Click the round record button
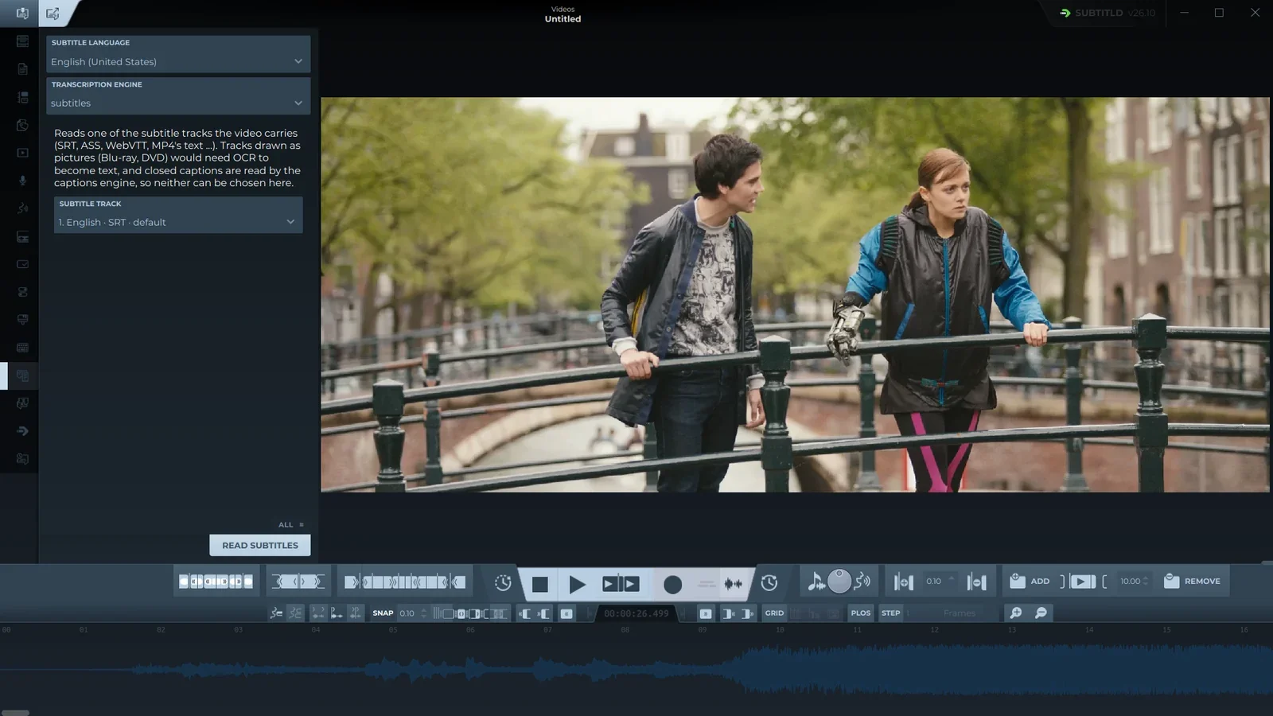 point(672,585)
